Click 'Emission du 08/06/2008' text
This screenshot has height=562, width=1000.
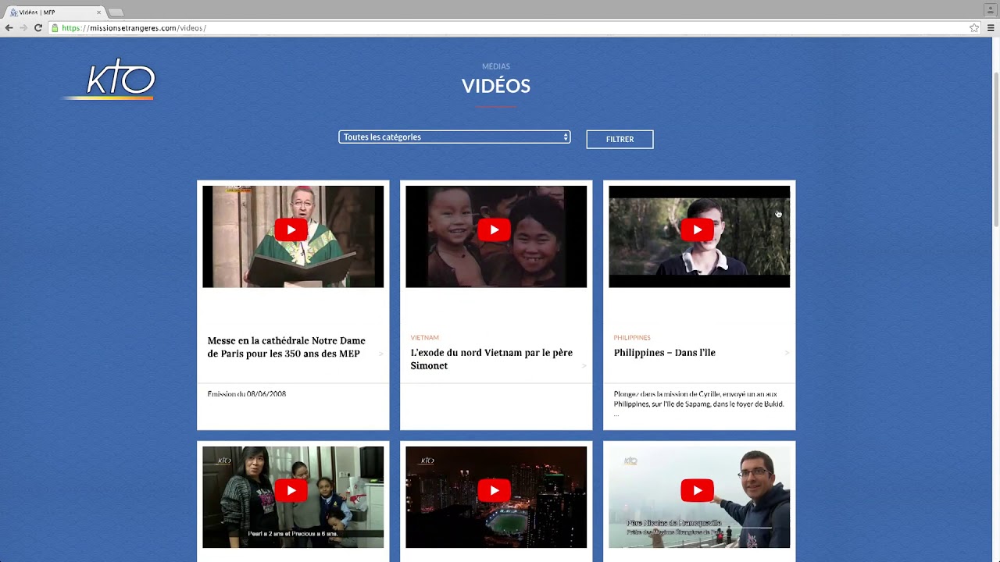pyautogui.click(x=247, y=394)
